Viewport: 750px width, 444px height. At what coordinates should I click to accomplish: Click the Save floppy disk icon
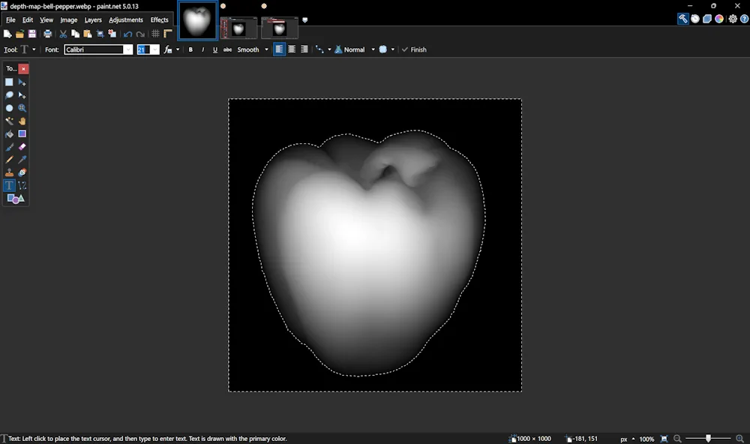click(32, 34)
